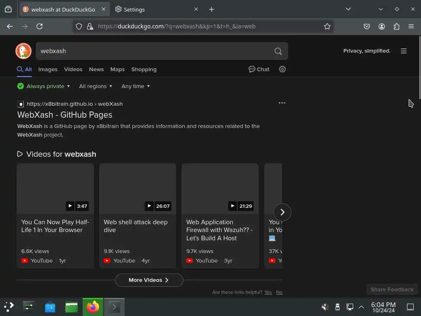Open WebXash - GitHub Pages result

tap(65, 115)
